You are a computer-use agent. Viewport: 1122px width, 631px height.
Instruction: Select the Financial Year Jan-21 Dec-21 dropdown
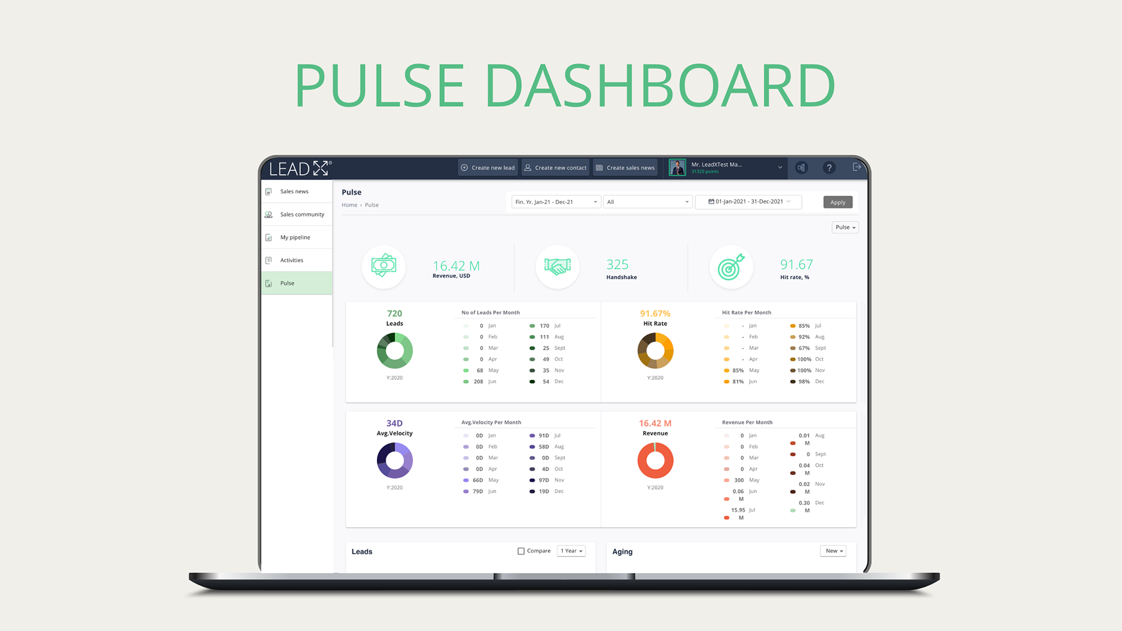[x=555, y=202]
